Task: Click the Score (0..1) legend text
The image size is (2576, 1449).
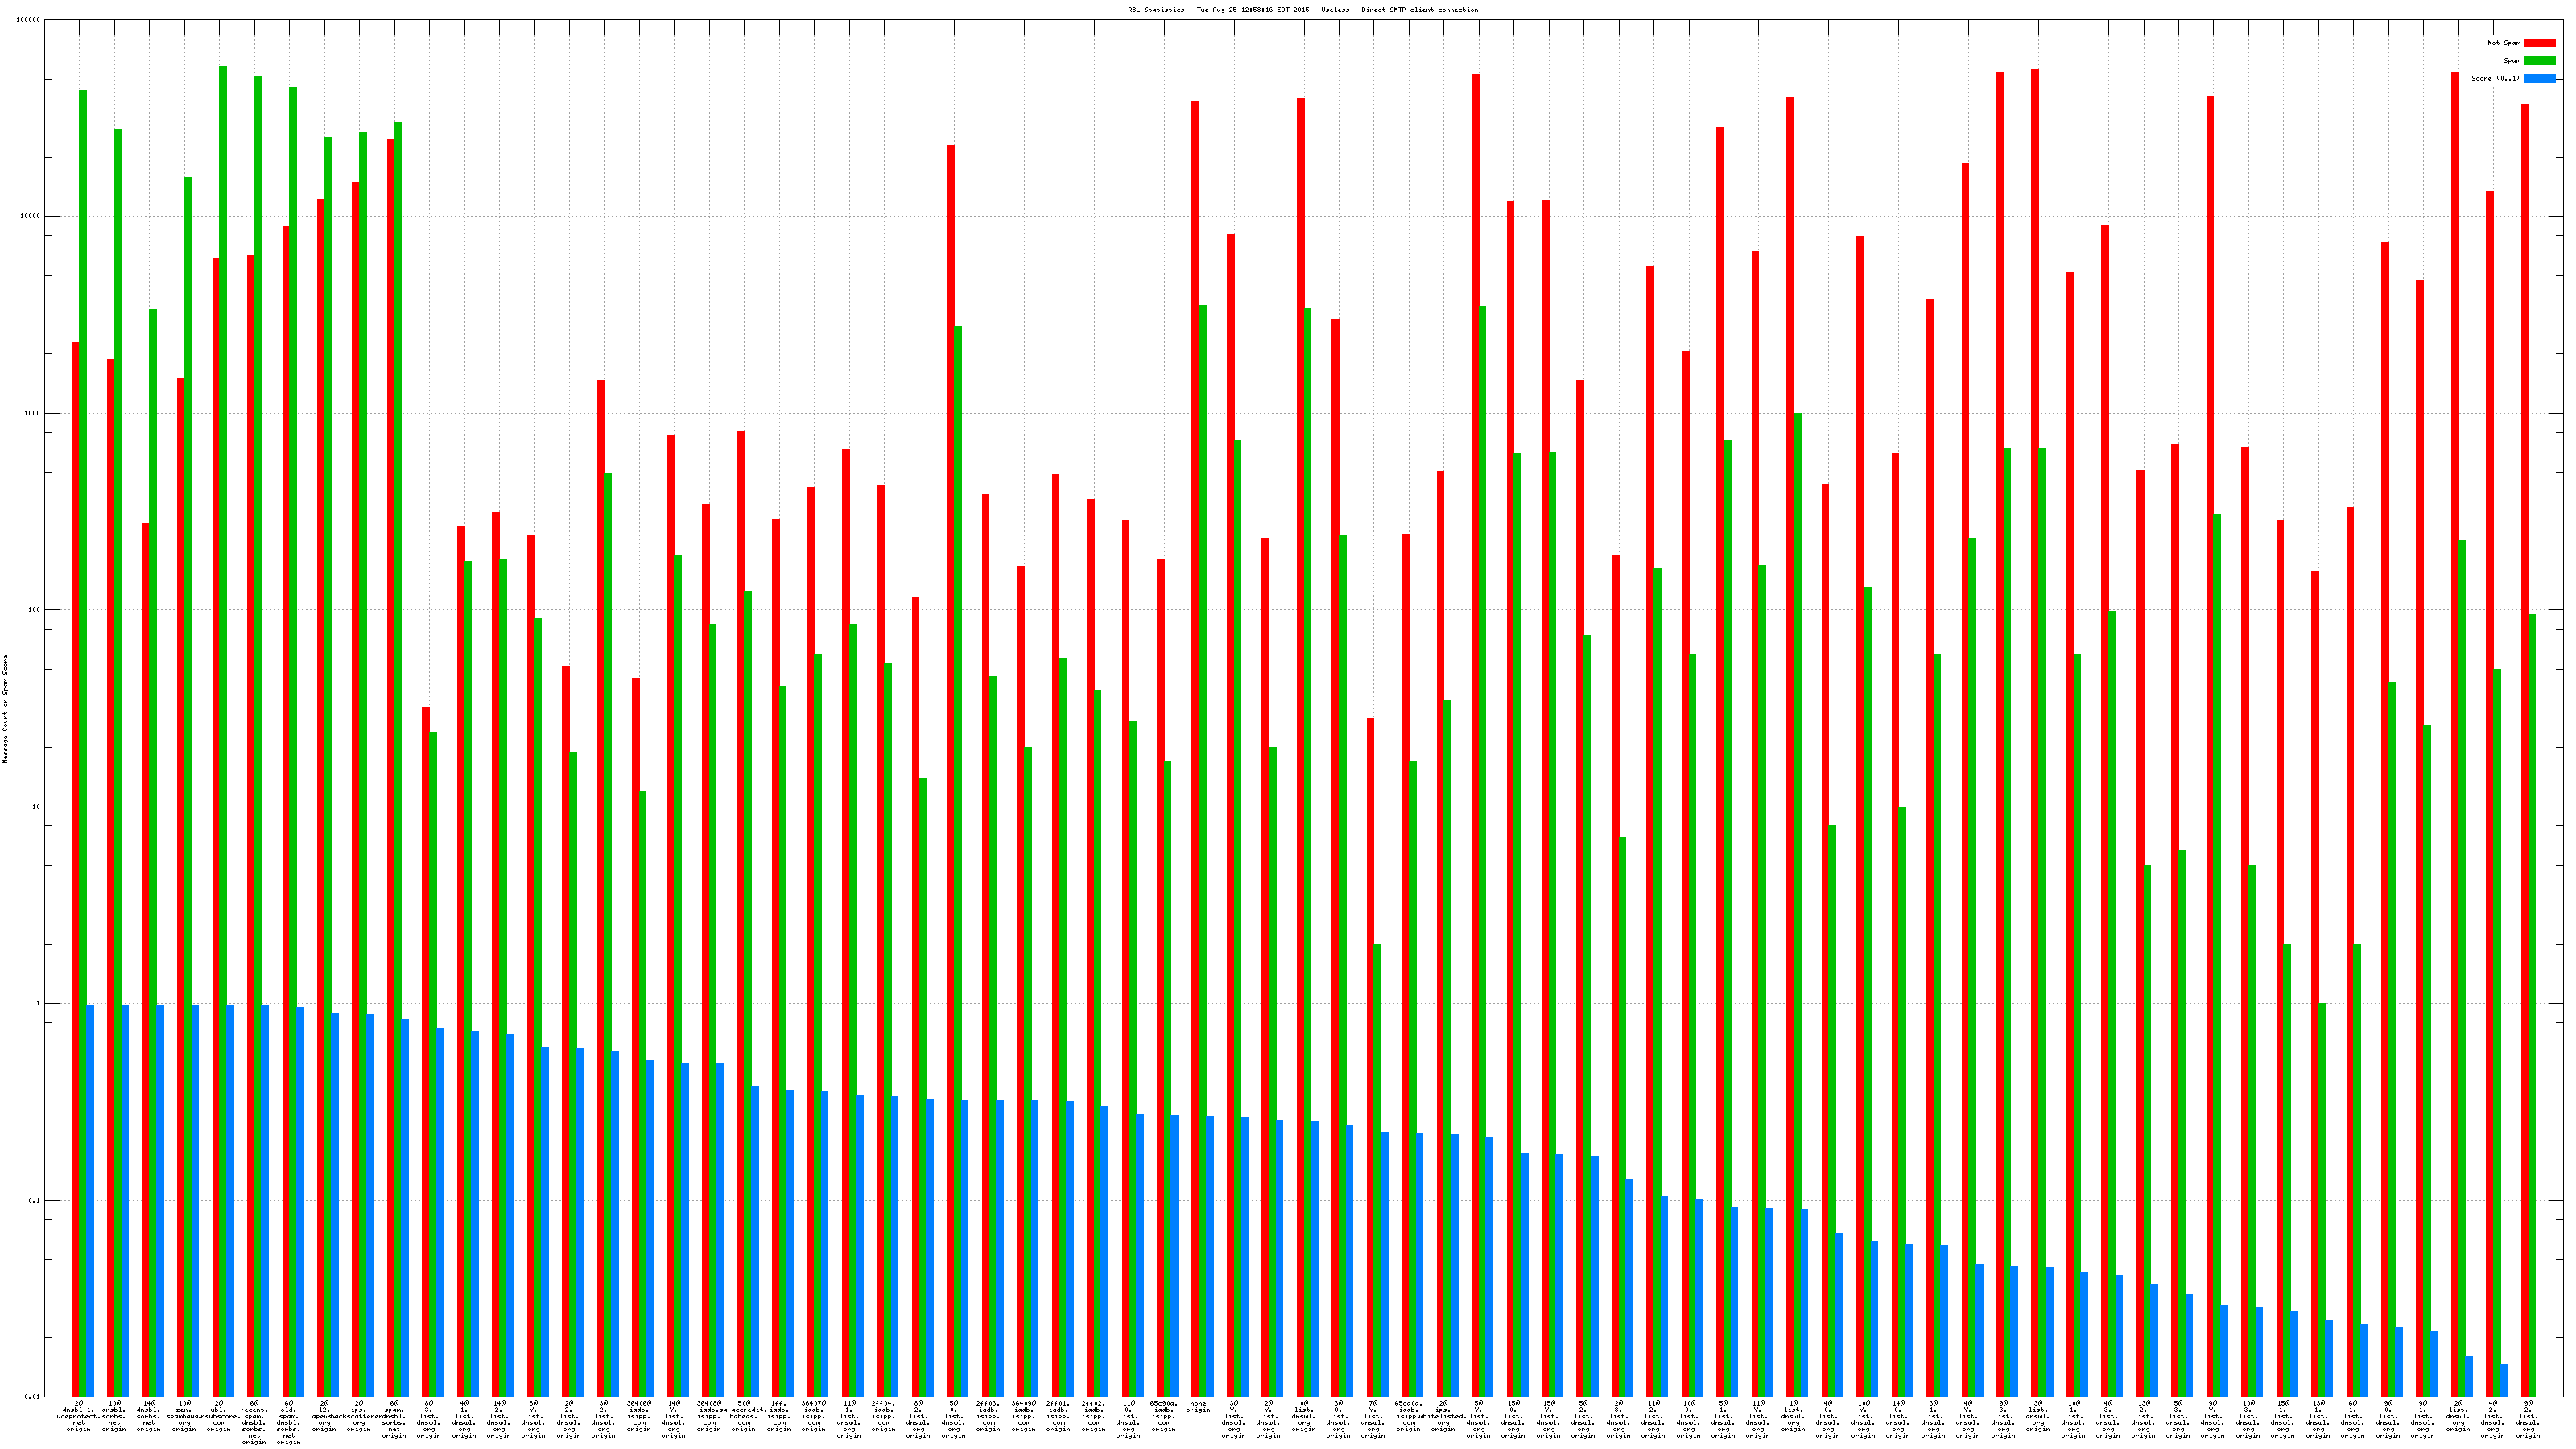Action: 2495,78
